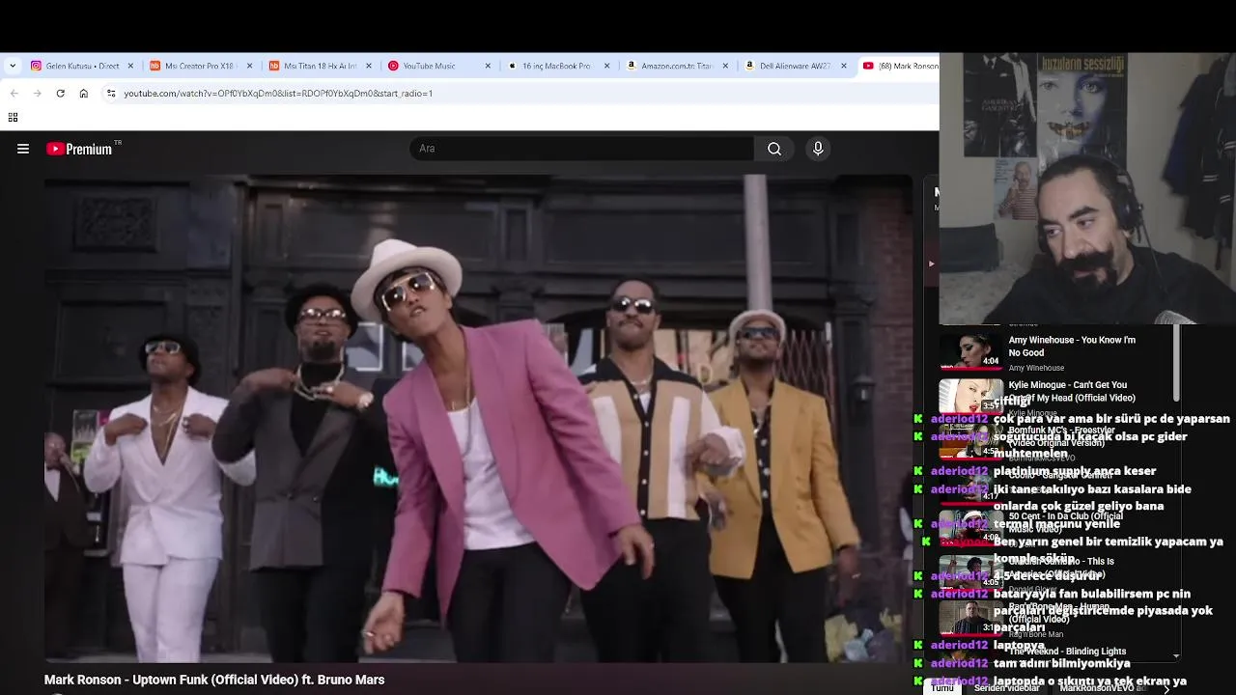
Task: Open 'Amy Winehouse - You Know I'm No Good' title
Action: pos(1072,346)
